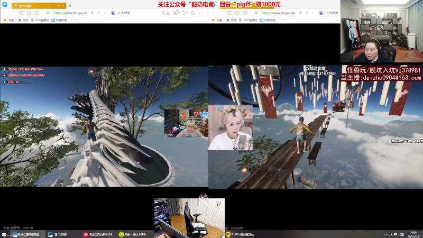This screenshot has width=423, height=238.
Task: Open NetEase Music taskbar item
Action: click(x=99, y=234)
